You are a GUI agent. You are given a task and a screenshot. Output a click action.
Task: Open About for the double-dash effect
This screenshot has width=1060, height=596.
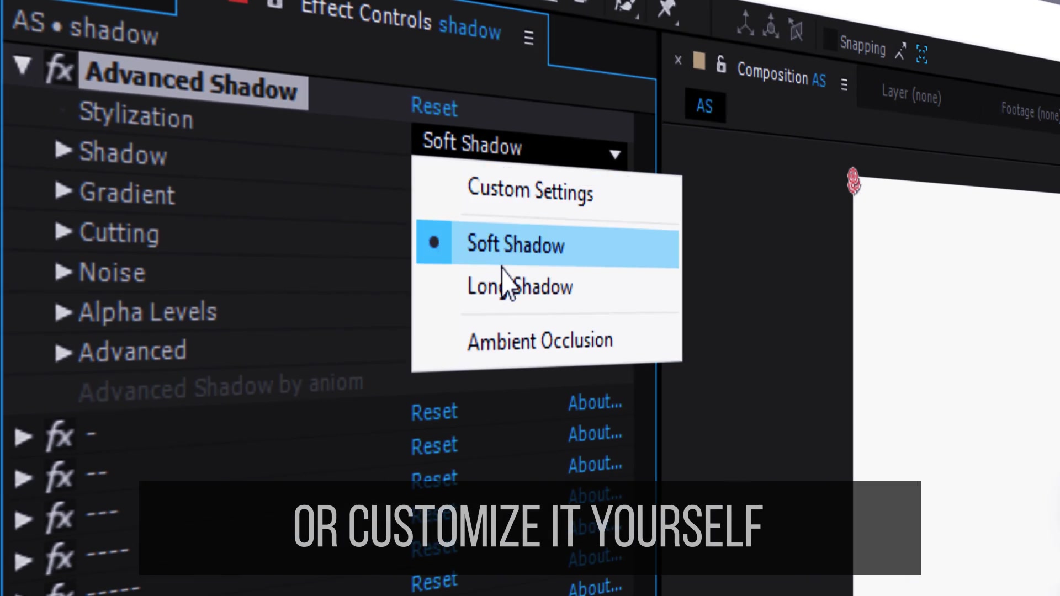(595, 434)
